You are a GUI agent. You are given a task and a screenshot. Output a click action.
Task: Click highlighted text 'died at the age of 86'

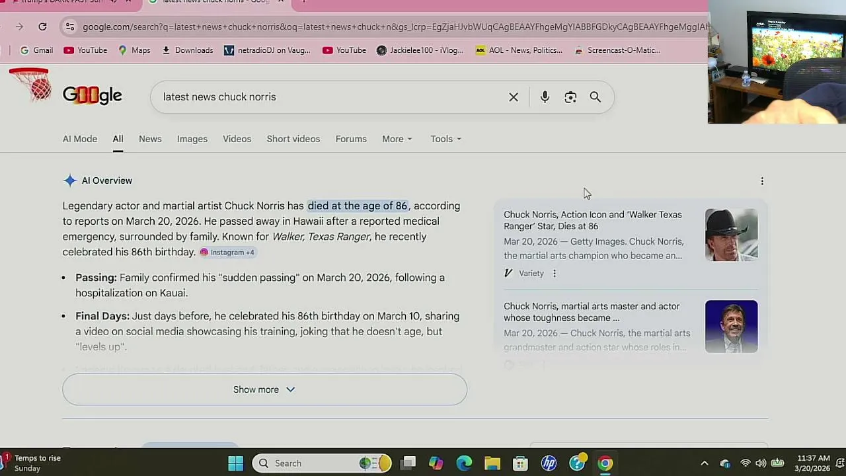coord(358,206)
